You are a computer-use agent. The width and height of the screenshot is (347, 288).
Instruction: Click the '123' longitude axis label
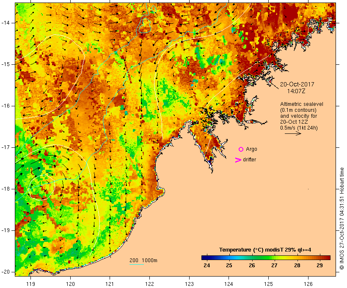[x=189, y=284]
